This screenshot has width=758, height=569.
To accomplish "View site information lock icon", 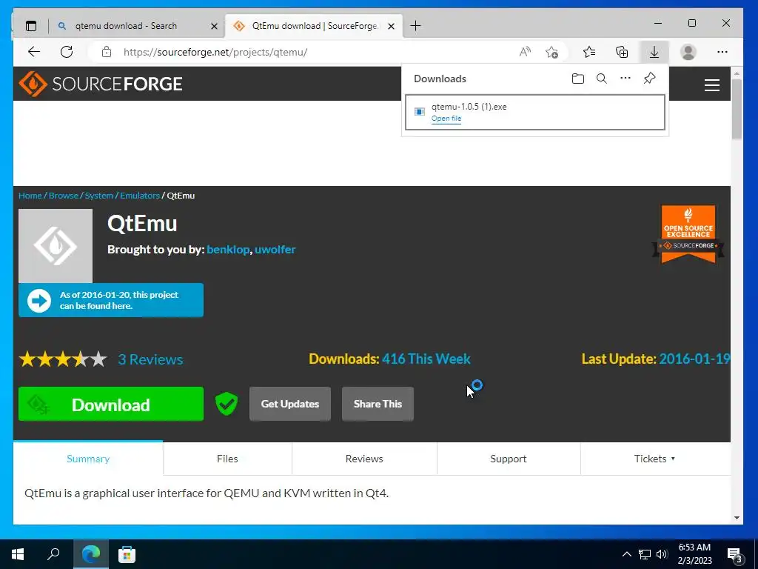I will point(107,52).
